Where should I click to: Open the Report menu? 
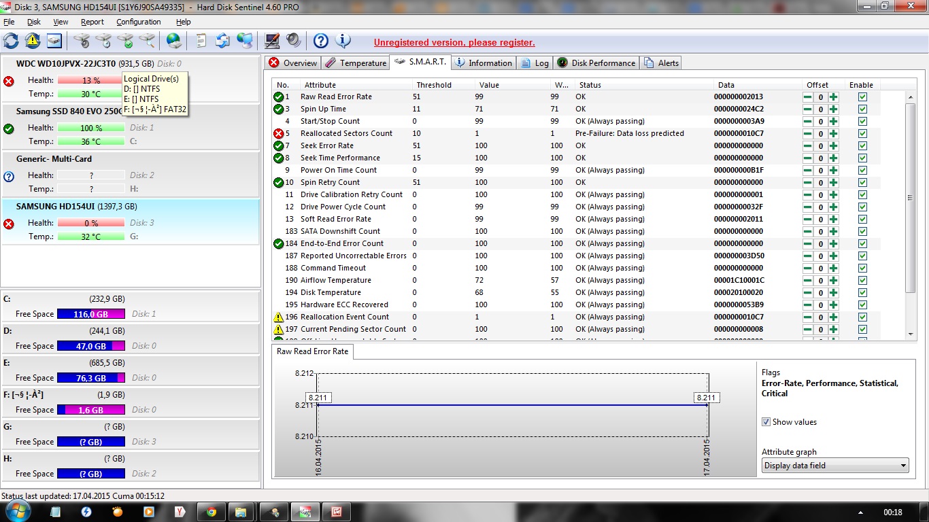coord(92,22)
